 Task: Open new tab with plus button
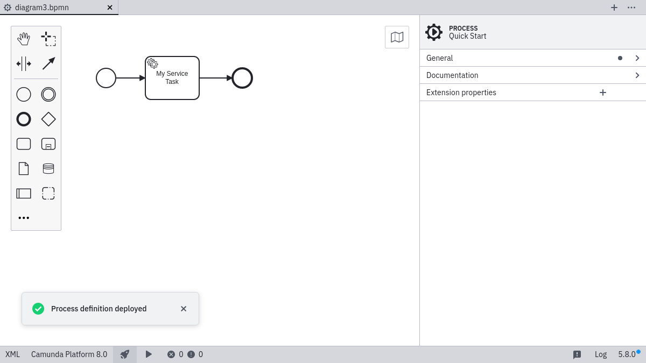[x=614, y=8]
